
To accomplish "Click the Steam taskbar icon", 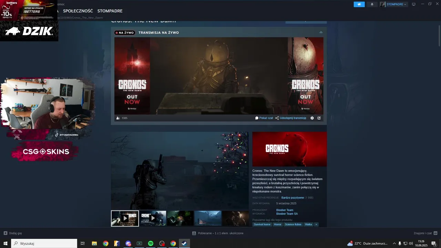I will (x=184, y=244).
